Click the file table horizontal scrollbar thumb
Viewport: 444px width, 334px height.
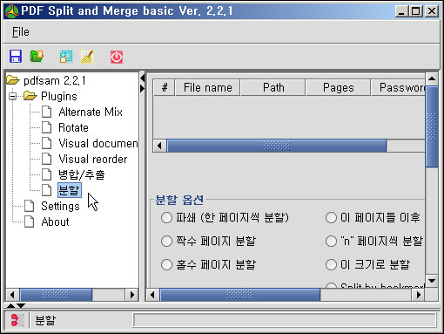(277, 146)
